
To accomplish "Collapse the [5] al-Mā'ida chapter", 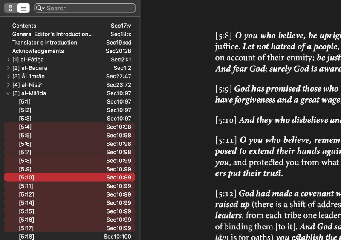I will click(x=8, y=93).
